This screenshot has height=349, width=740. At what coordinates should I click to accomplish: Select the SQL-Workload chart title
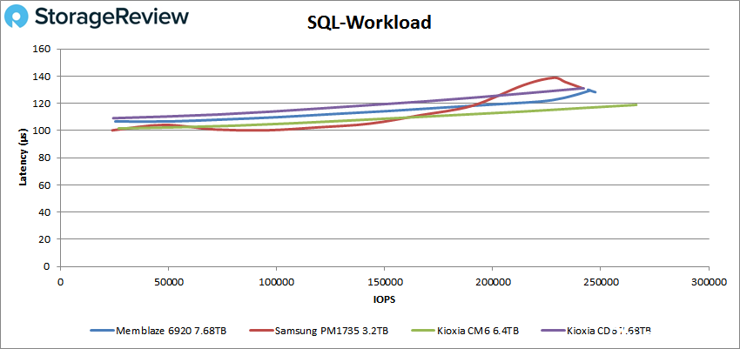pyautogui.click(x=369, y=22)
